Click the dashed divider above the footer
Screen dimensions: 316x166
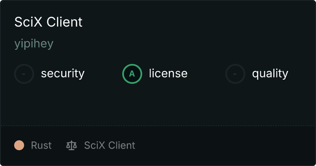pos(158,125)
